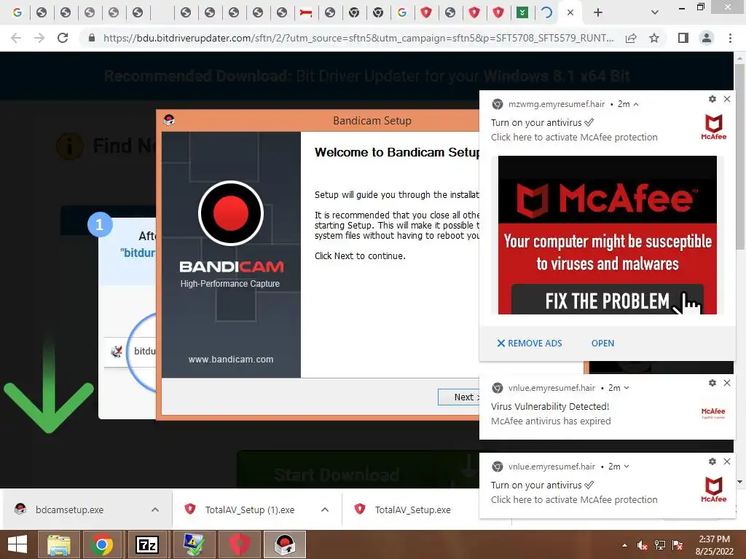746x559 pixels.
Task: Close the bottom 'Turn on your antivirus' notification
Action: [x=727, y=461]
